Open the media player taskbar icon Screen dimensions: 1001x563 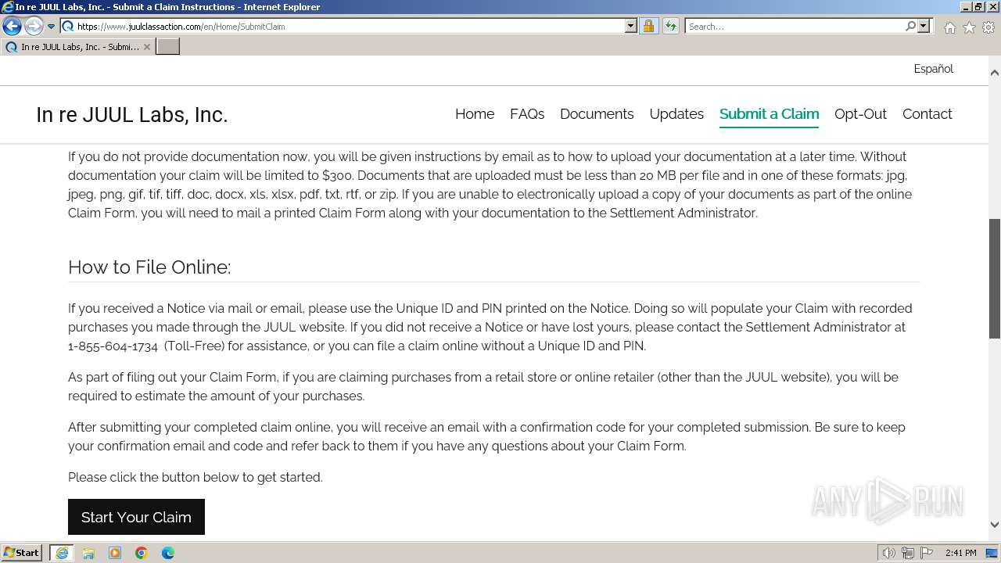[x=115, y=553]
